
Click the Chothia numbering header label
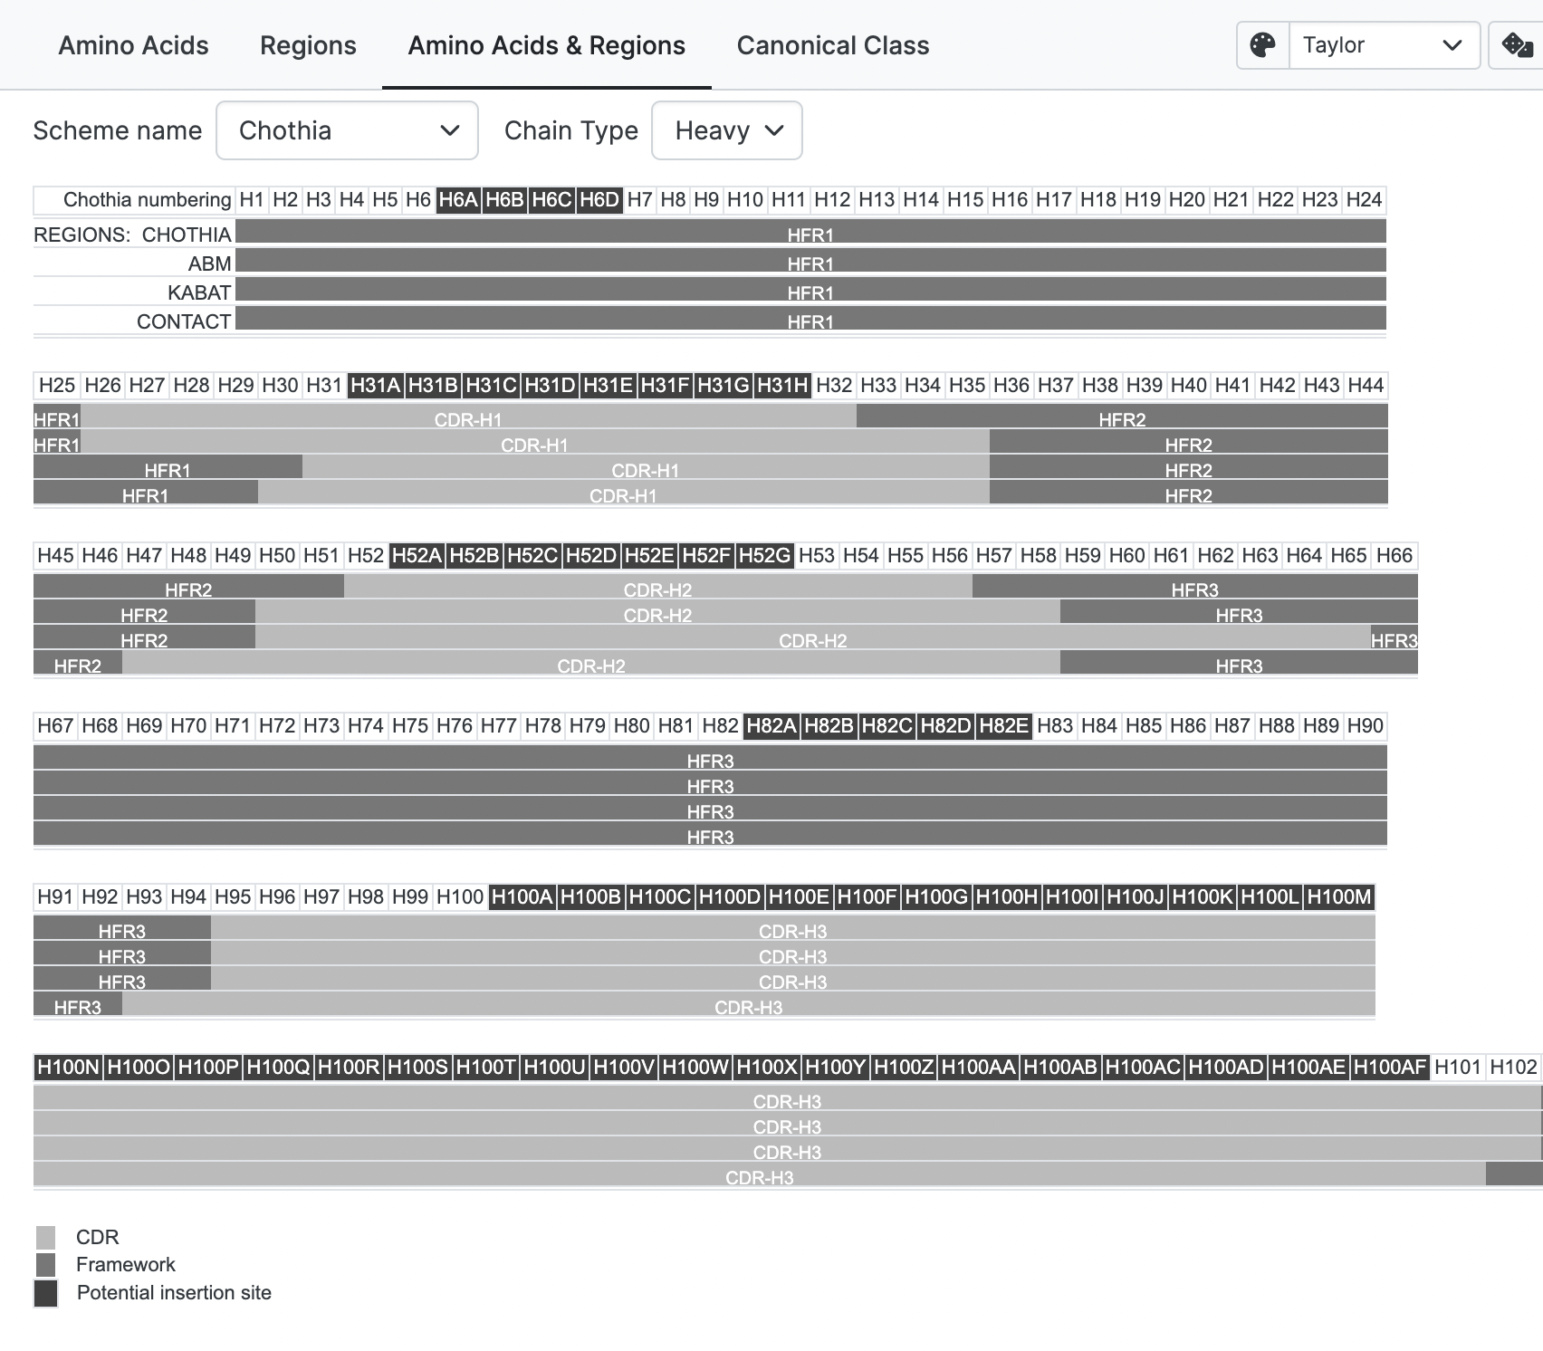[147, 199]
